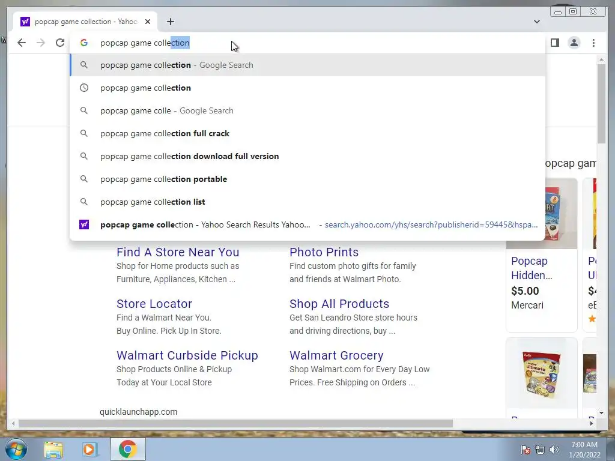Click the clock history icon in suggestions
Screen dimensions: 615x461
84,88
